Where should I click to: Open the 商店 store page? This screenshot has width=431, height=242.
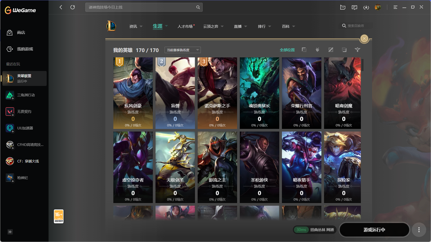click(16, 33)
